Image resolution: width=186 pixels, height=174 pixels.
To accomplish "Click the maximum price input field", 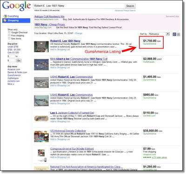I will (12, 60).
